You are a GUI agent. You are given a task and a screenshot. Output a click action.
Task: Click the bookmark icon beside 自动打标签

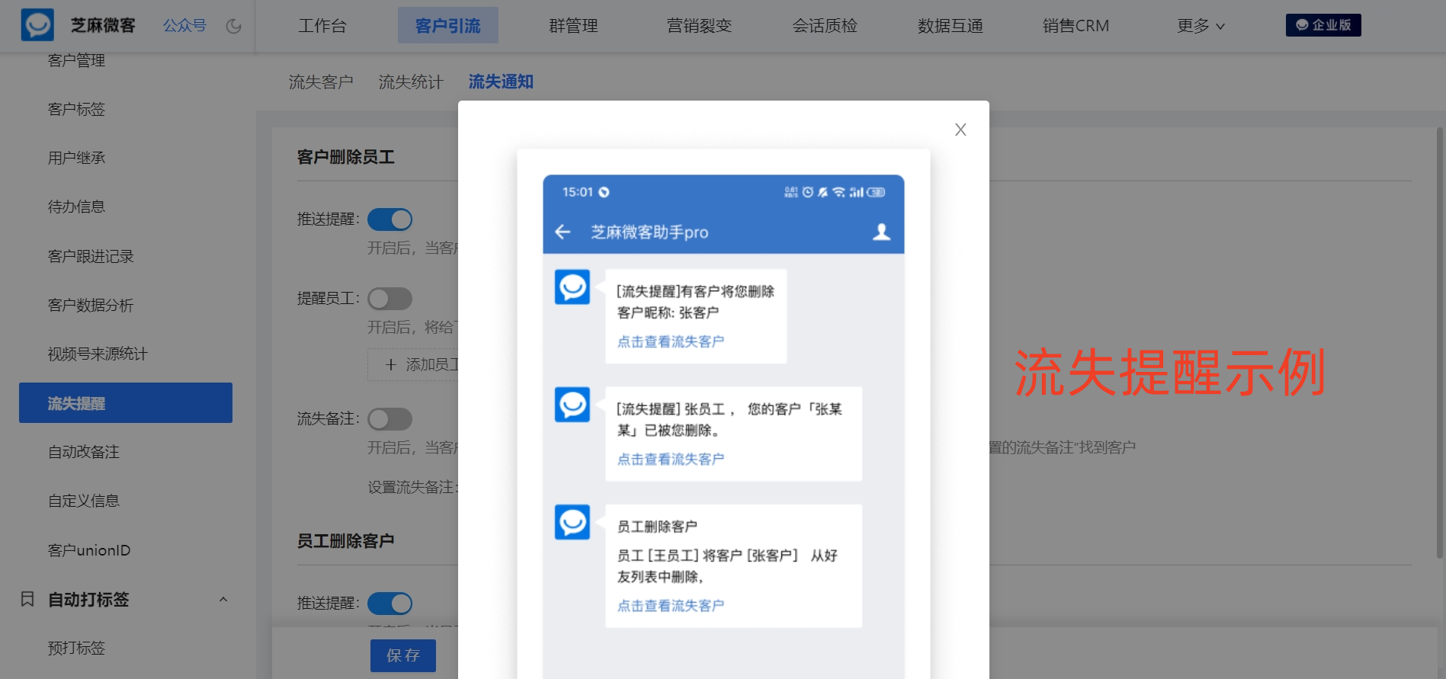27,599
